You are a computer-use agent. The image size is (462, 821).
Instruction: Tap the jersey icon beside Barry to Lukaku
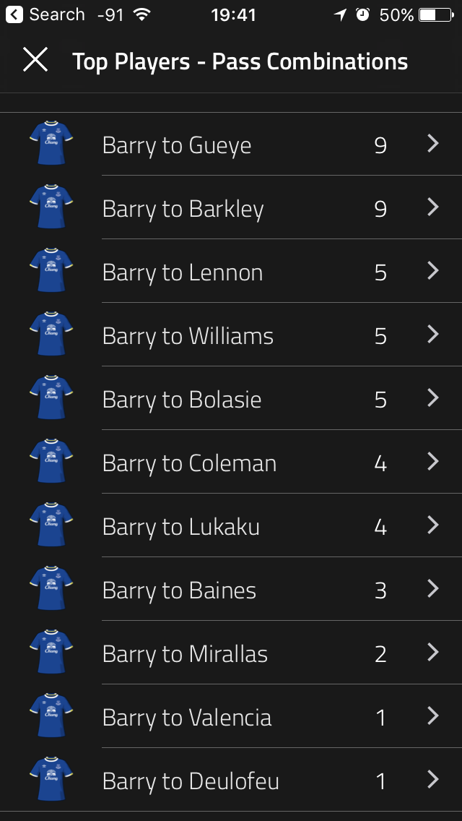click(x=51, y=525)
